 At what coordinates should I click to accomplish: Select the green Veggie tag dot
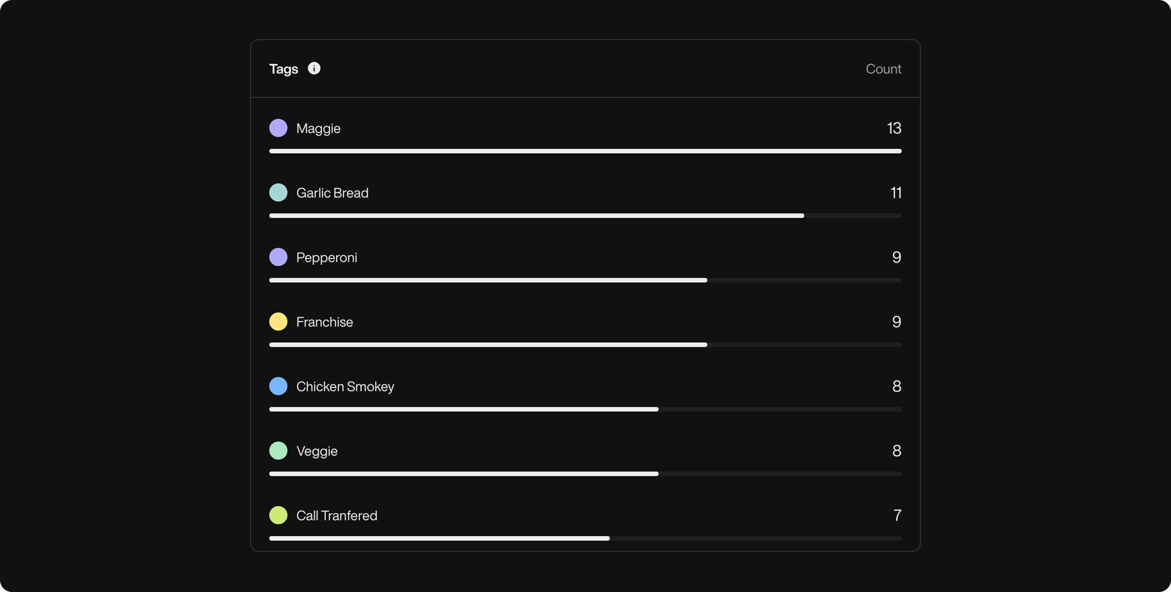tap(278, 451)
